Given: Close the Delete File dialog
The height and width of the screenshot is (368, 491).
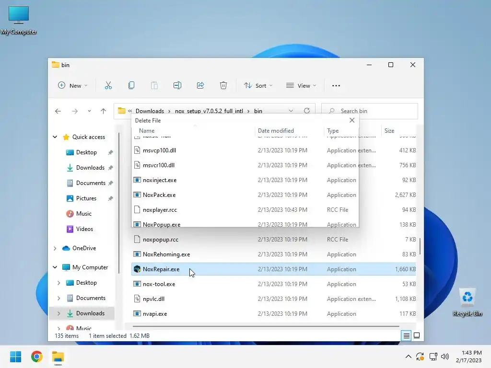Looking at the screenshot, I should [x=352, y=120].
